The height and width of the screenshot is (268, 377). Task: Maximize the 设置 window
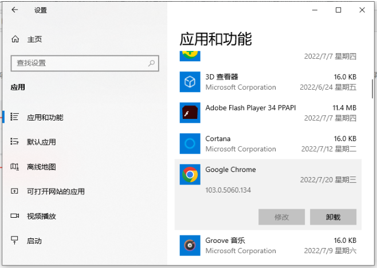(338, 10)
